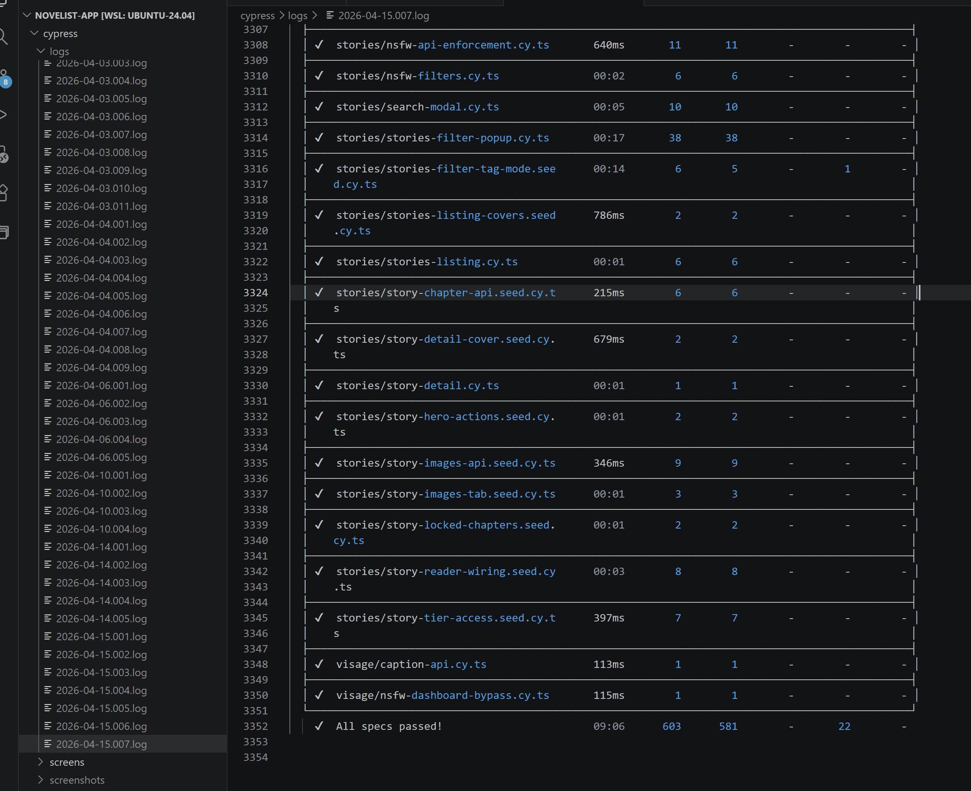Collapse the cypress folder in Explorer
Image resolution: width=971 pixels, height=791 pixels.
pos(34,33)
